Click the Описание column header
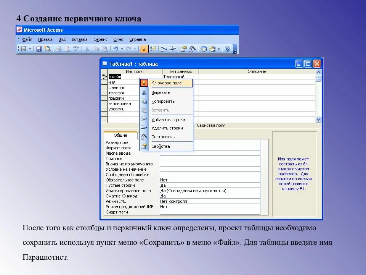Image resolution: width=366 pixels, height=275 pixels. 257,71
